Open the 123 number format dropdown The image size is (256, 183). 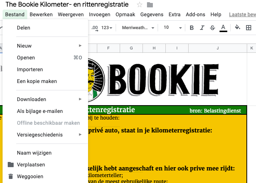click(x=107, y=28)
